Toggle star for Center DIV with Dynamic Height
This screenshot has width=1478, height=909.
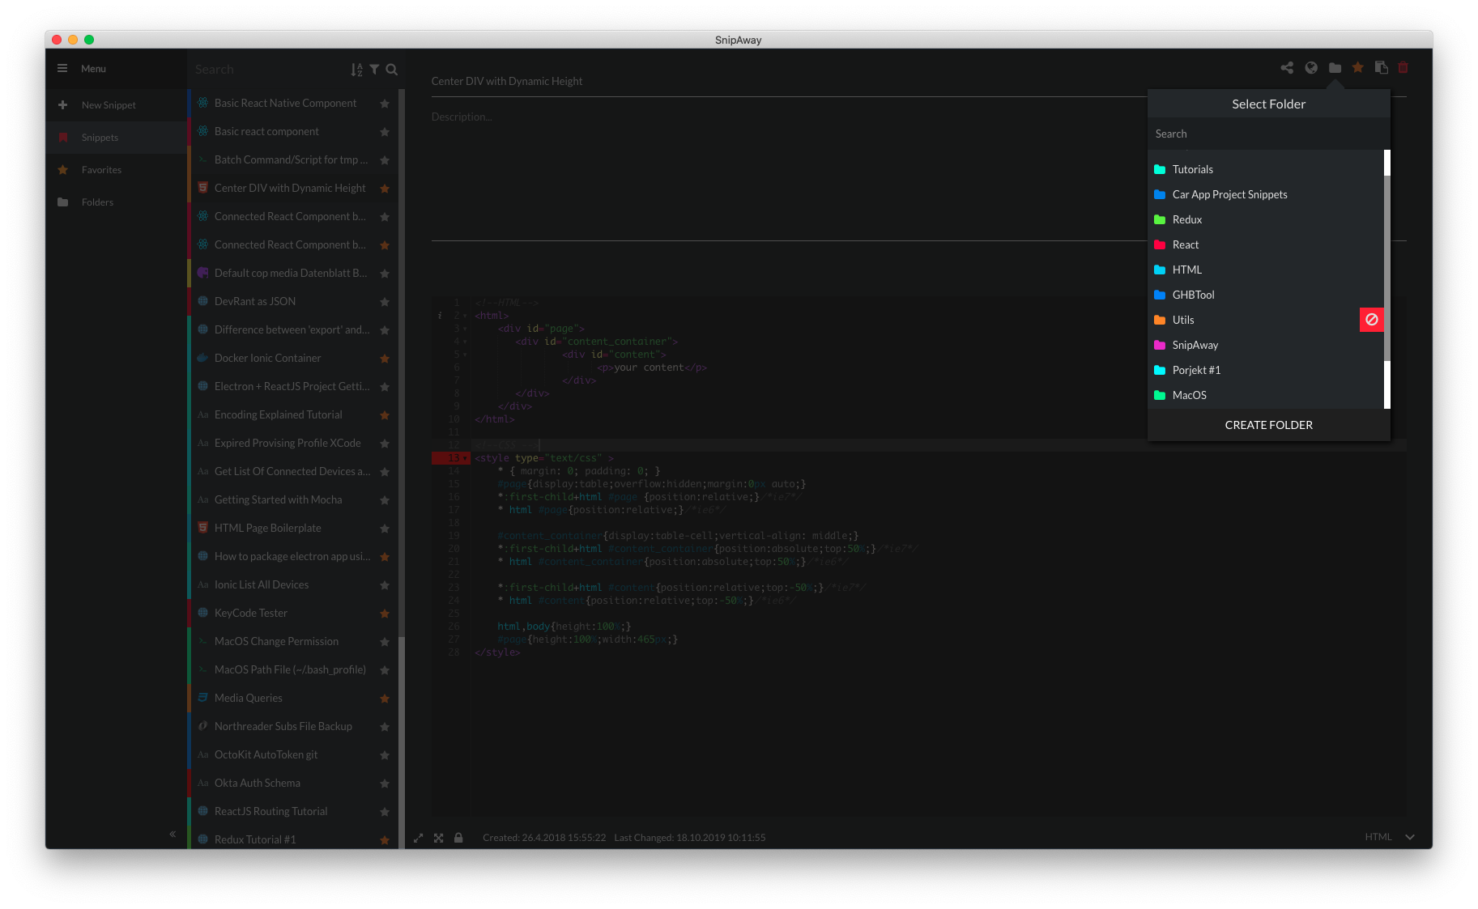click(385, 189)
